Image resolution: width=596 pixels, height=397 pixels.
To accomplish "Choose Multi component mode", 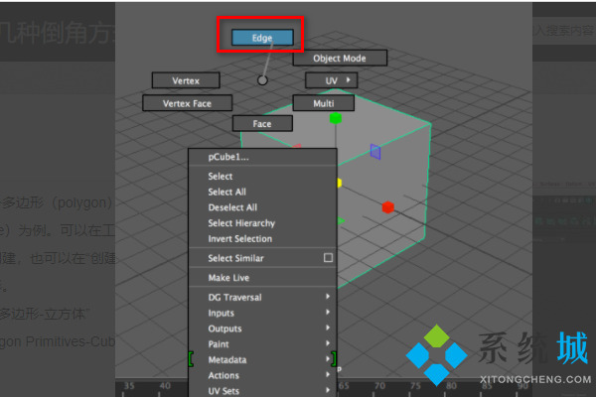I will [323, 103].
